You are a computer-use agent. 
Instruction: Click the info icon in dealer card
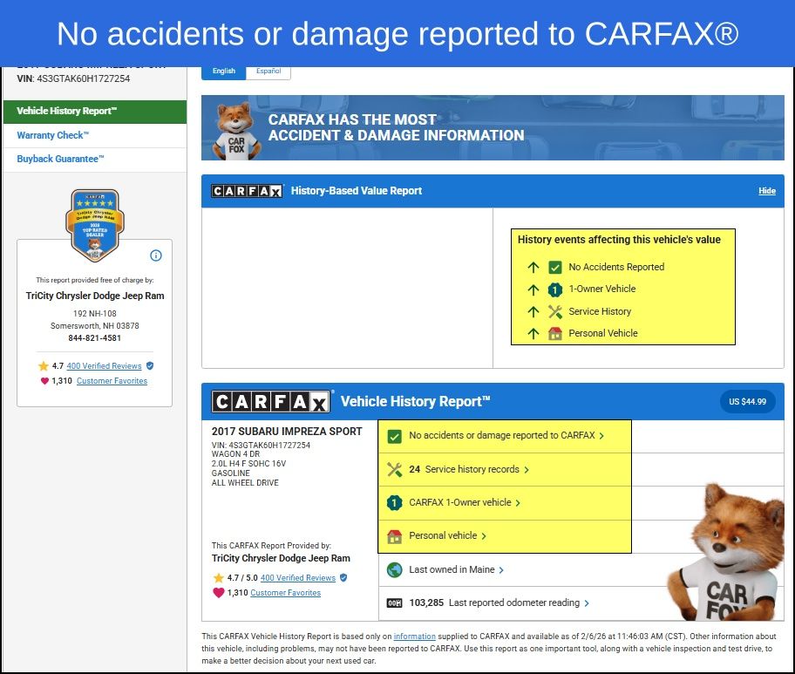pos(156,255)
